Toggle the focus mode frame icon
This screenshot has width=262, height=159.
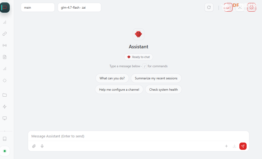[x=240, y=7]
